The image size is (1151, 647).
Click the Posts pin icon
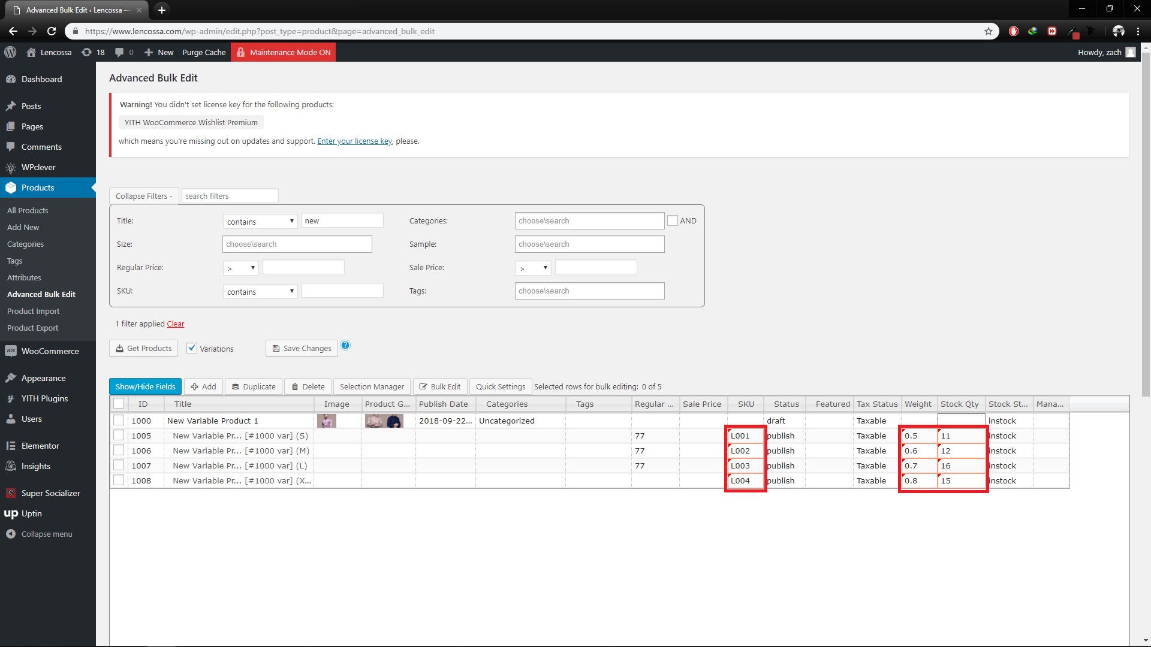point(11,106)
